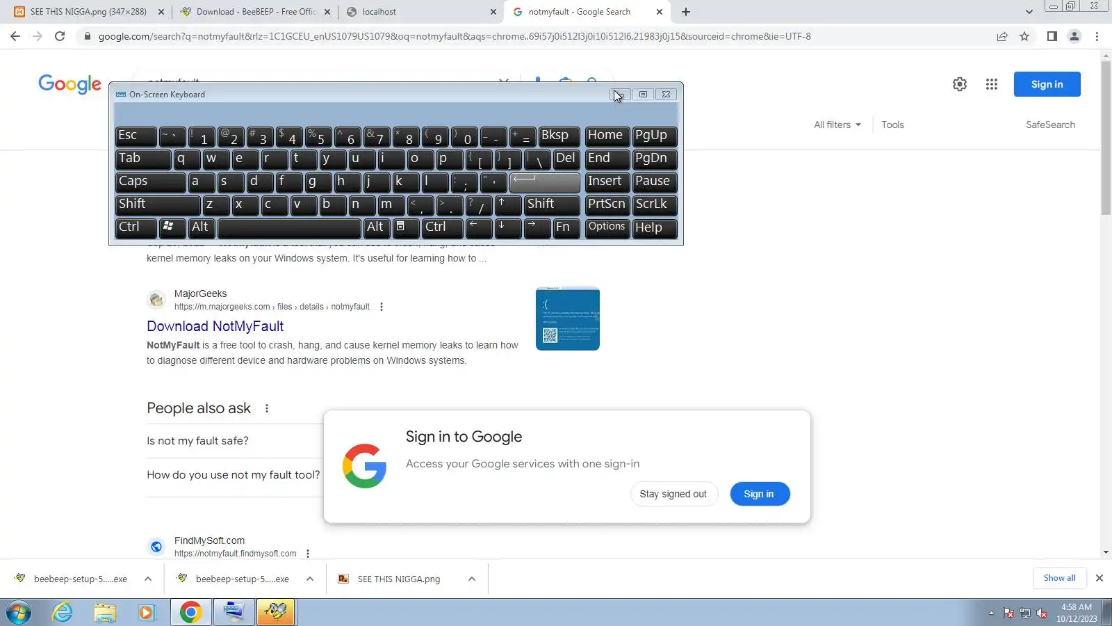Viewport: 1112px width, 626px height.
Task: Click Show all downloads button
Action: coord(1059,578)
